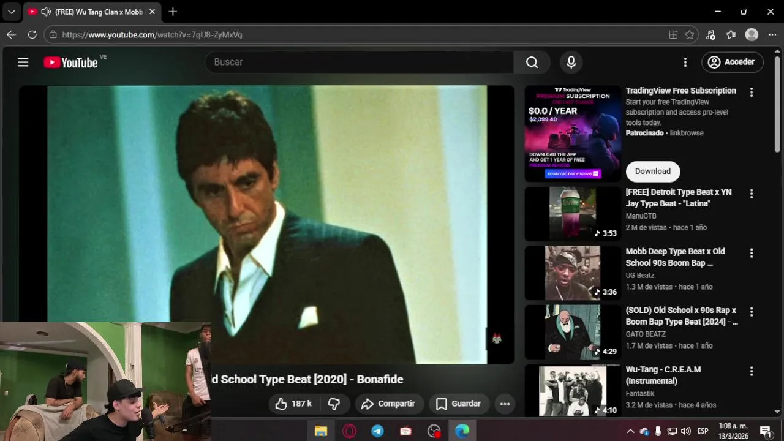Save the video with Guardar
784x441 pixels.
pyautogui.click(x=459, y=404)
